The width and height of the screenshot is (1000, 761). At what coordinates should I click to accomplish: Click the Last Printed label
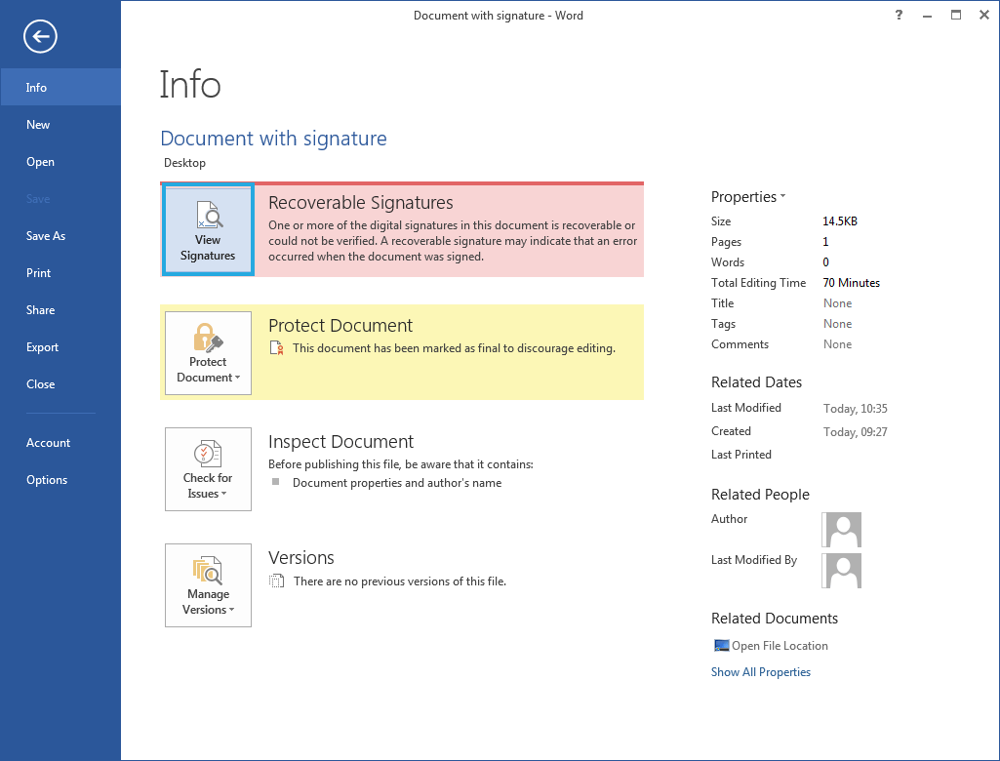[x=741, y=455]
